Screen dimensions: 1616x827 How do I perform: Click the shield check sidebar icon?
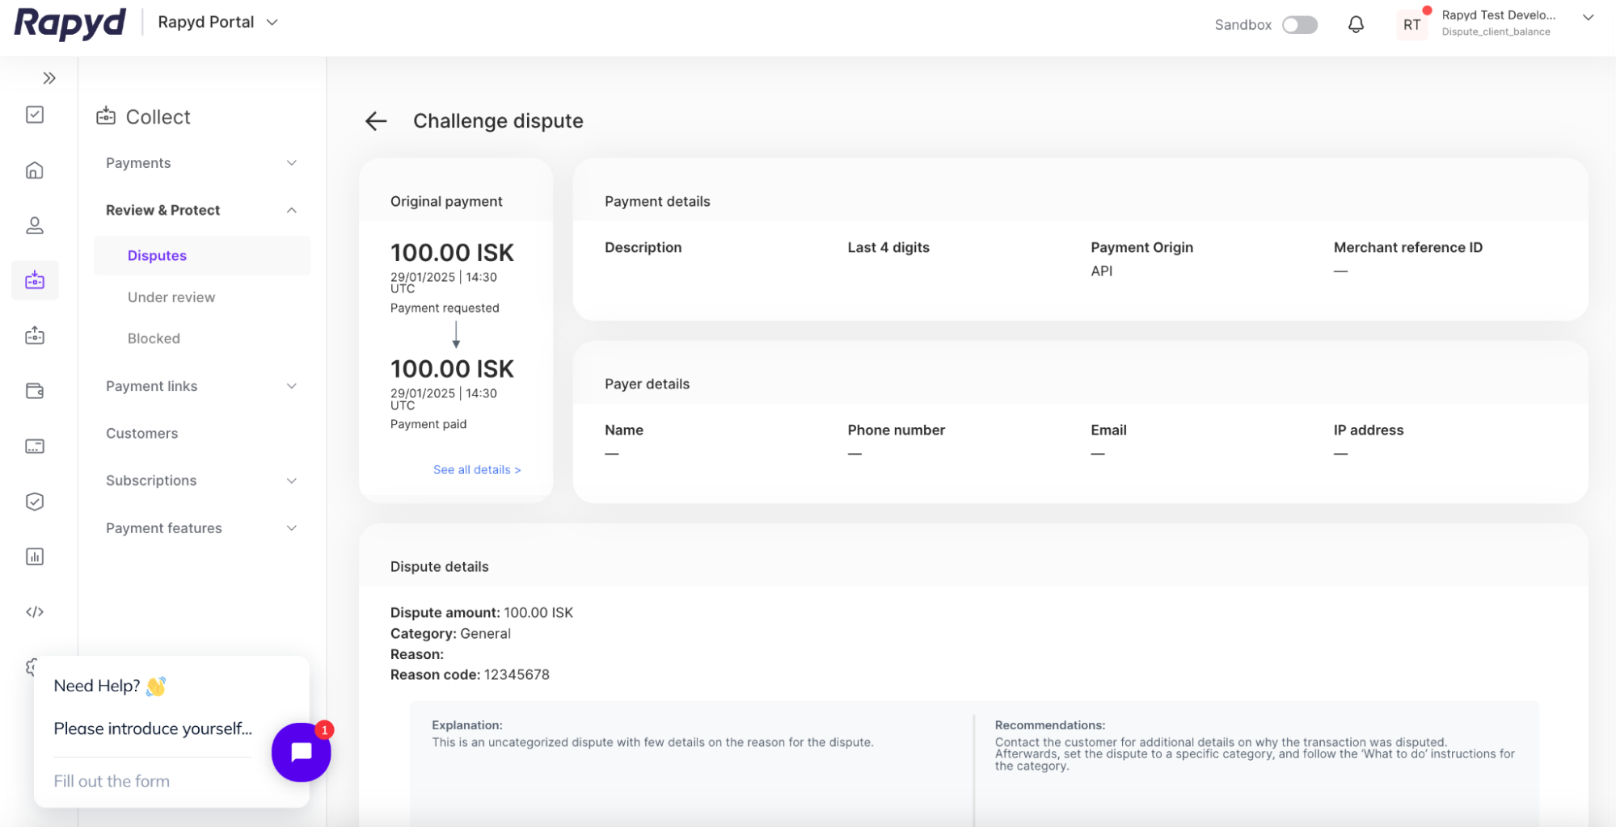(x=35, y=502)
